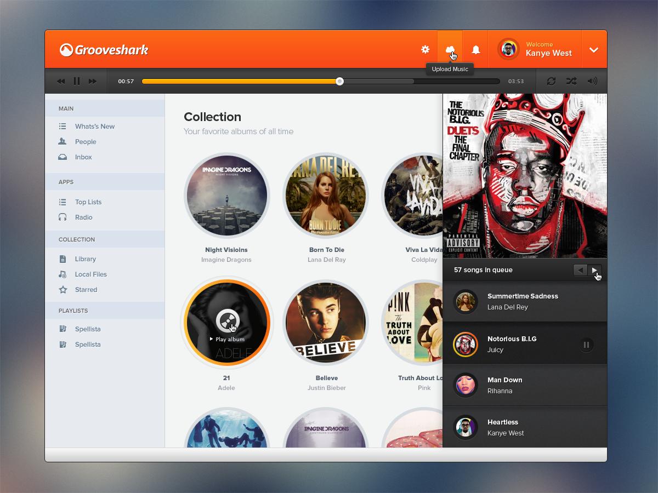Open the notifications bell
Screen dimensions: 658x493
pyautogui.click(x=476, y=50)
